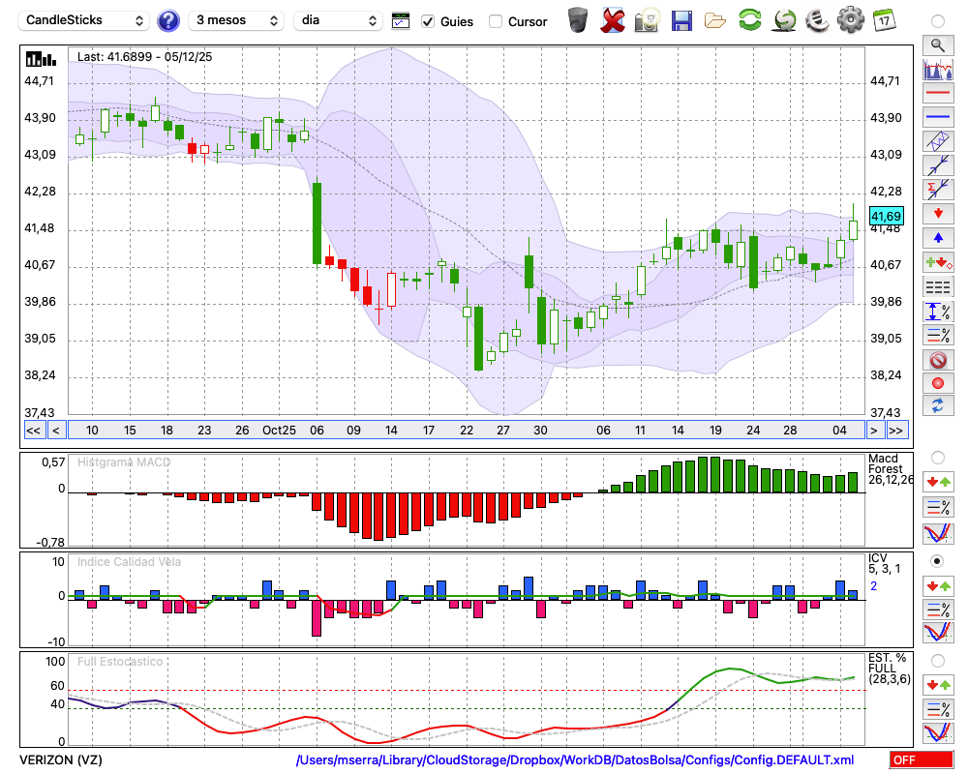
Task: Open the dia interval dropdown
Action: pyautogui.click(x=339, y=20)
